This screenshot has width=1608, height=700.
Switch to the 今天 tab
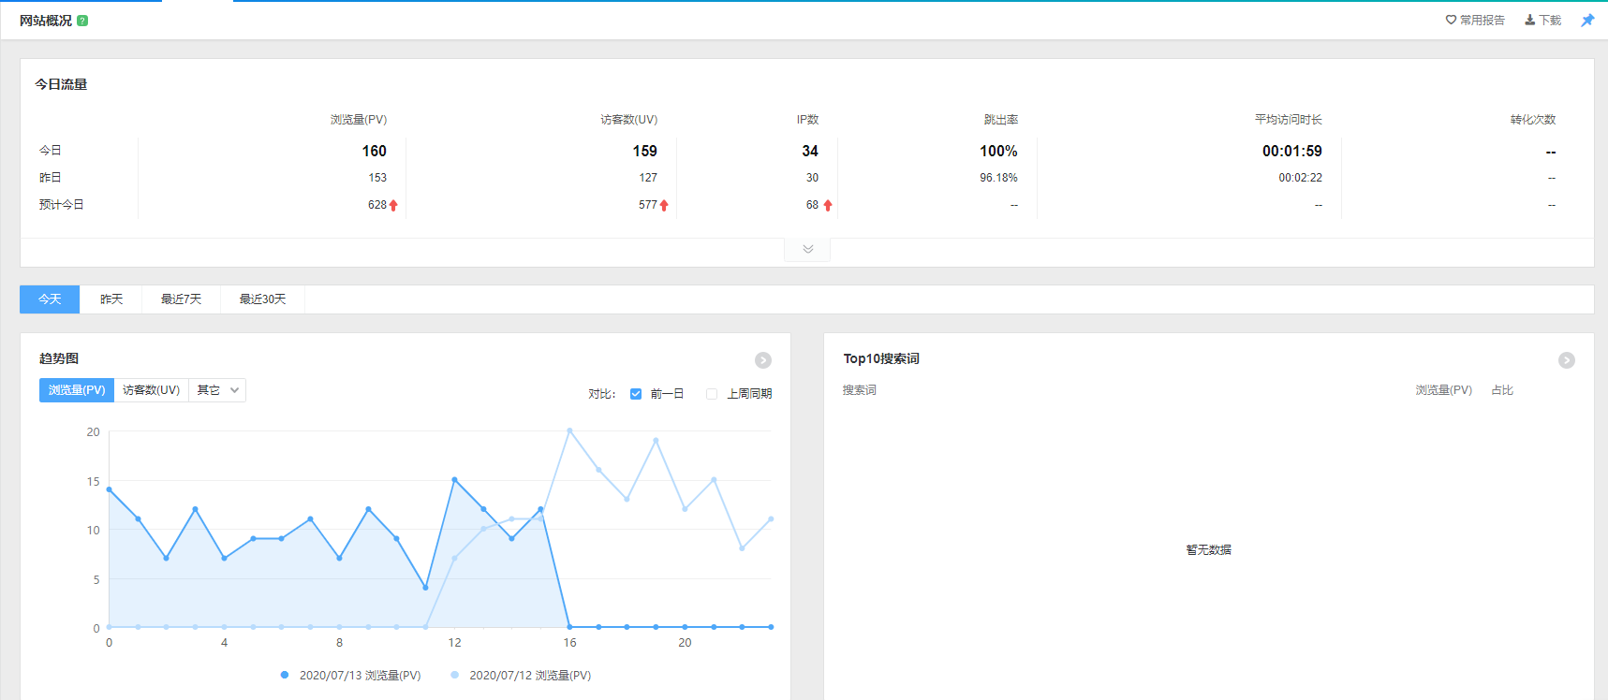pyautogui.click(x=50, y=299)
